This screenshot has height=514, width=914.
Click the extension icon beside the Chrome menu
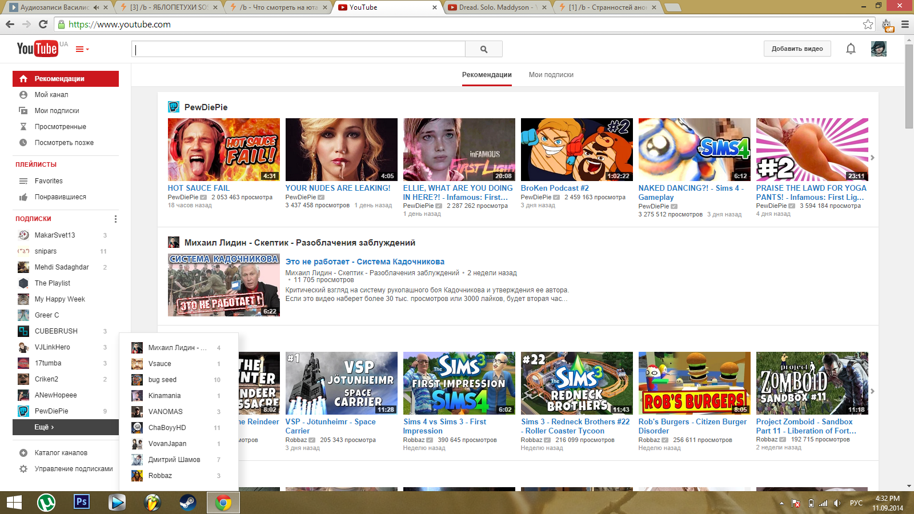[x=887, y=25]
